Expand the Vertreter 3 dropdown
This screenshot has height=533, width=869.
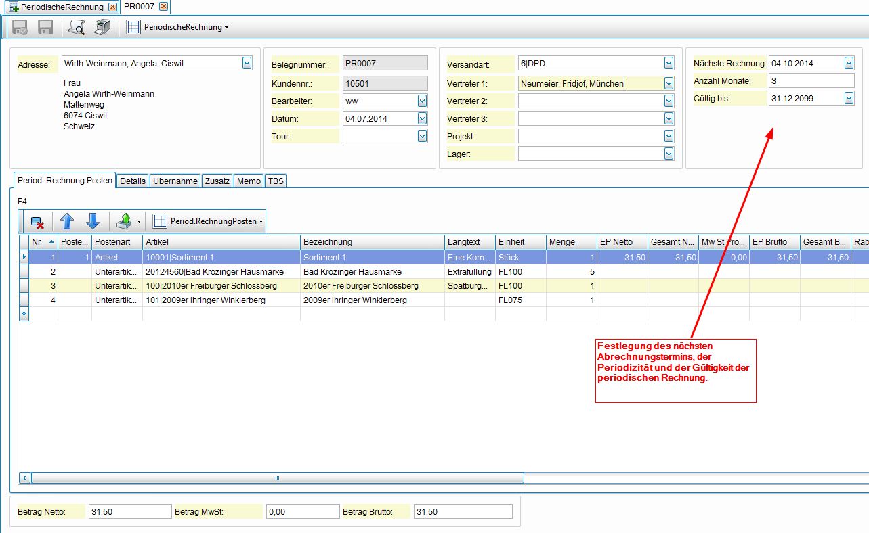point(669,118)
